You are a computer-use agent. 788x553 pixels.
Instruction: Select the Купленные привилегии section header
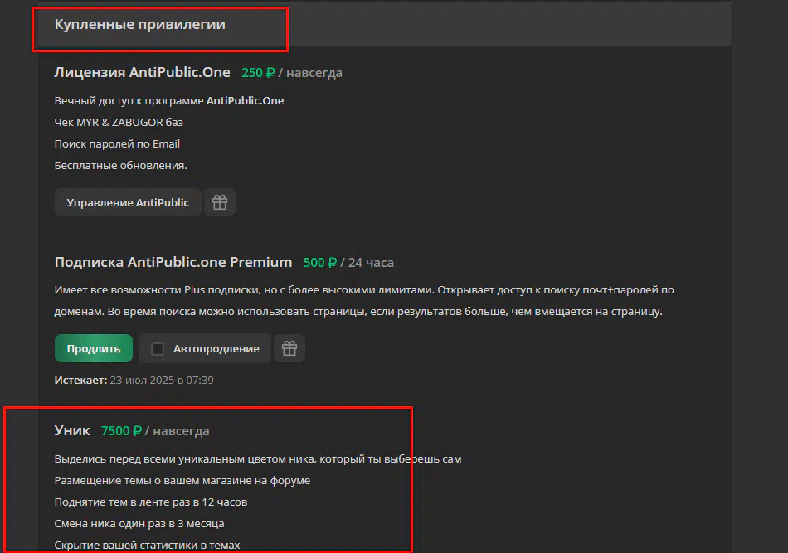pos(139,24)
